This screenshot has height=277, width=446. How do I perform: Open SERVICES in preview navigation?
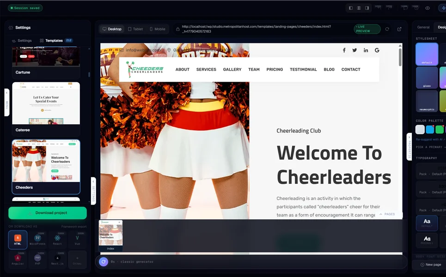click(206, 69)
